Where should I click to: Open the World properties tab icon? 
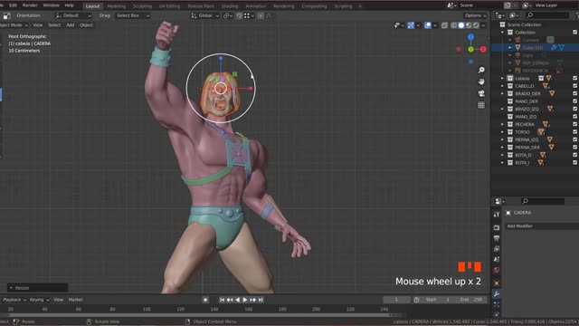(497, 270)
